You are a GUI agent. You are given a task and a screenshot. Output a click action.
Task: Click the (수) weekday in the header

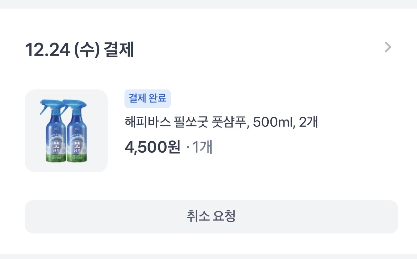click(x=86, y=50)
